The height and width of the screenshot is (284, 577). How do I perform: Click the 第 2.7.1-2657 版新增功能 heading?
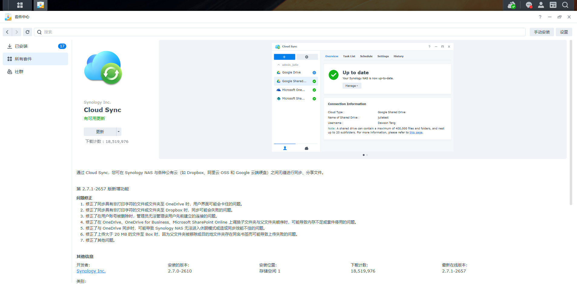click(103, 189)
